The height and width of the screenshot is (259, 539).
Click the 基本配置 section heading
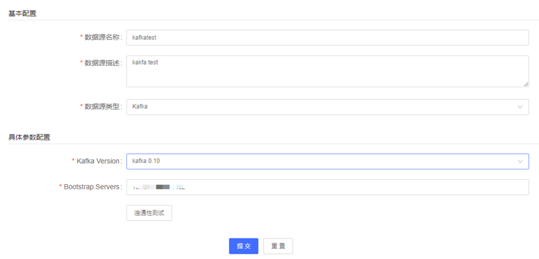coord(22,13)
